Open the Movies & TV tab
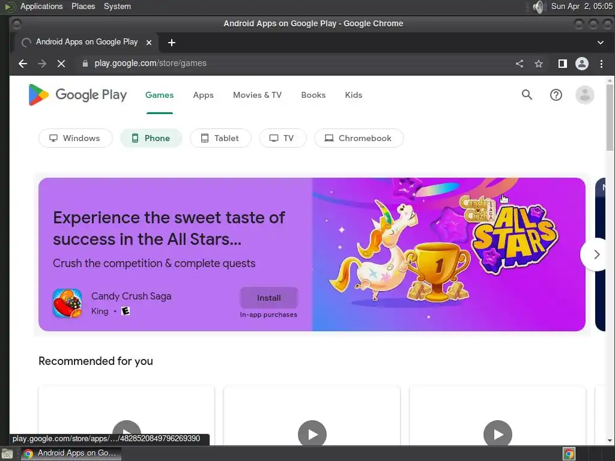 [257, 95]
